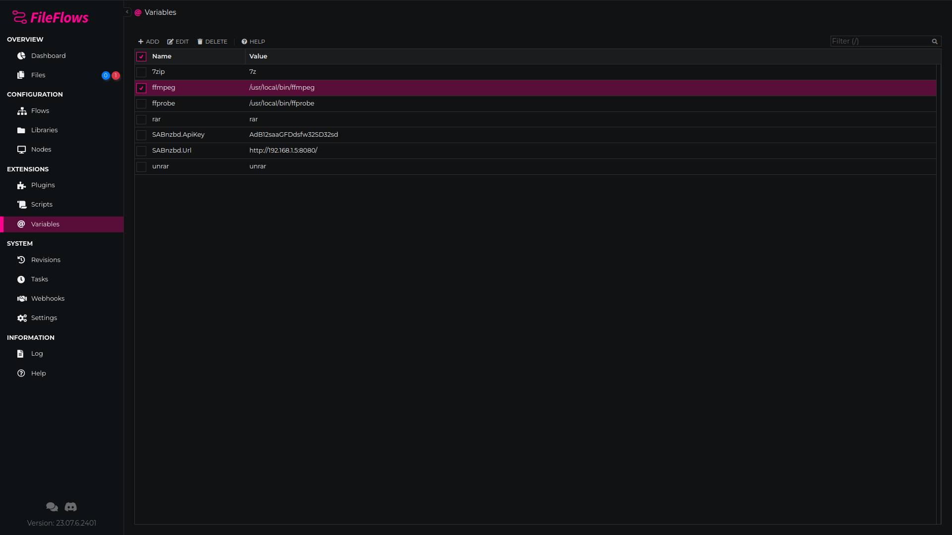Click the blue Files counter badge

pyautogui.click(x=106, y=75)
